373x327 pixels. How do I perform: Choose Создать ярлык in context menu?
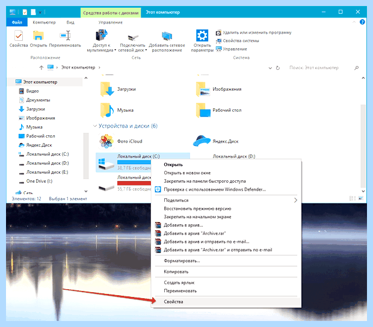click(x=179, y=283)
